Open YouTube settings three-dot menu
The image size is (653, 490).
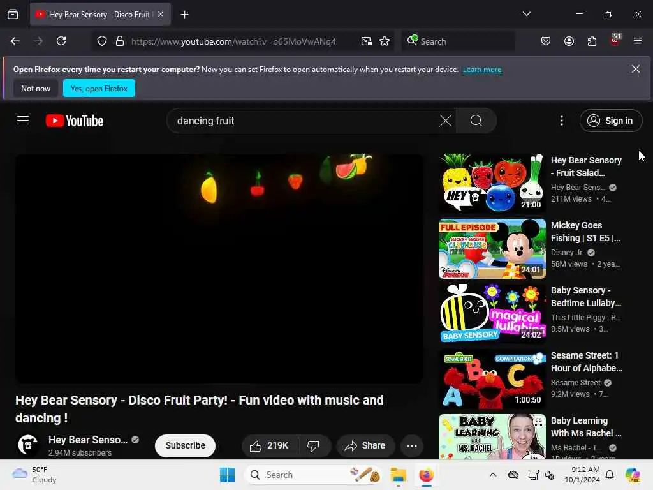(x=562, y=121)
